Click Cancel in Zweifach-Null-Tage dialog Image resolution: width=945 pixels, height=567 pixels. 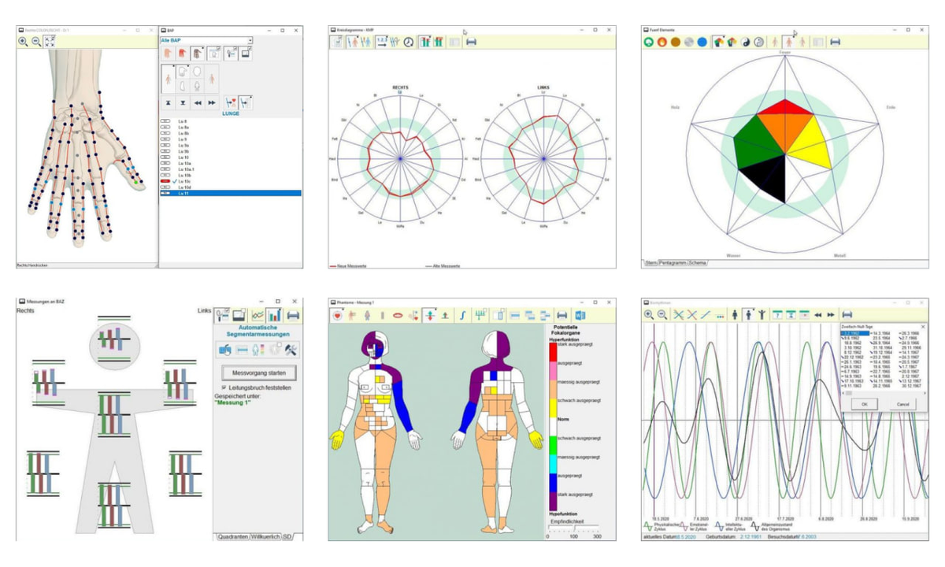tap(902, 404)
